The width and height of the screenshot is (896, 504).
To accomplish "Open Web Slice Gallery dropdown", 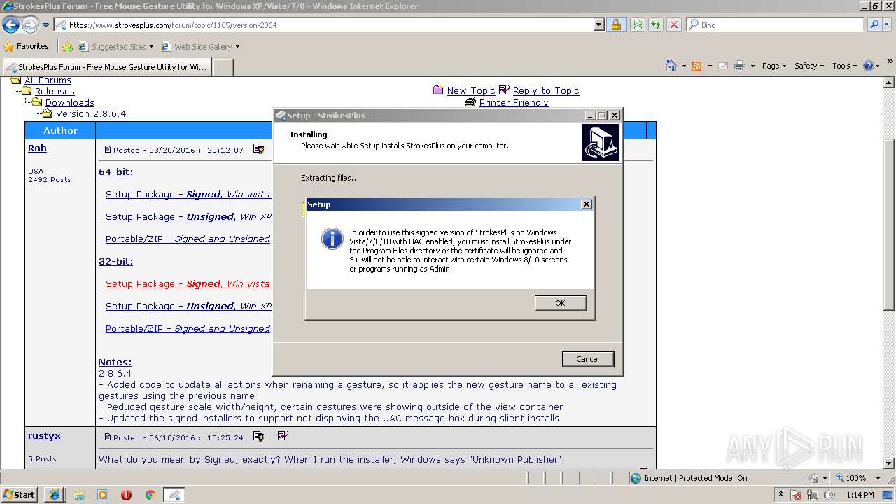I will [x=200, y=47].
